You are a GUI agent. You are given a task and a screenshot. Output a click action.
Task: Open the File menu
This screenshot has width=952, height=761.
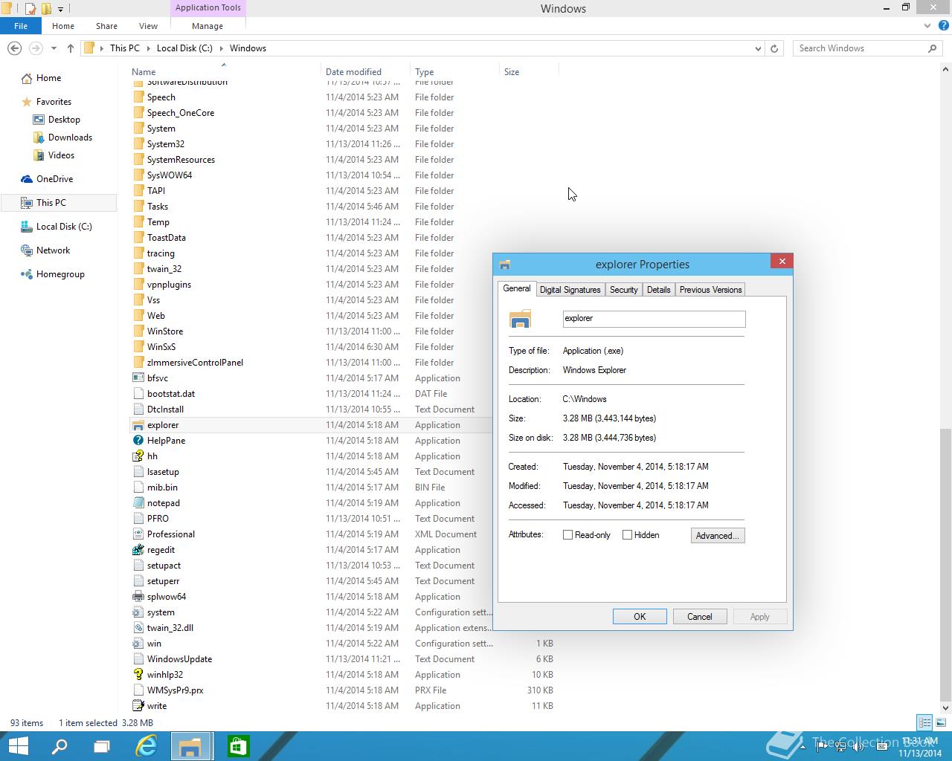pyautogui.click(x=21, y=26)
